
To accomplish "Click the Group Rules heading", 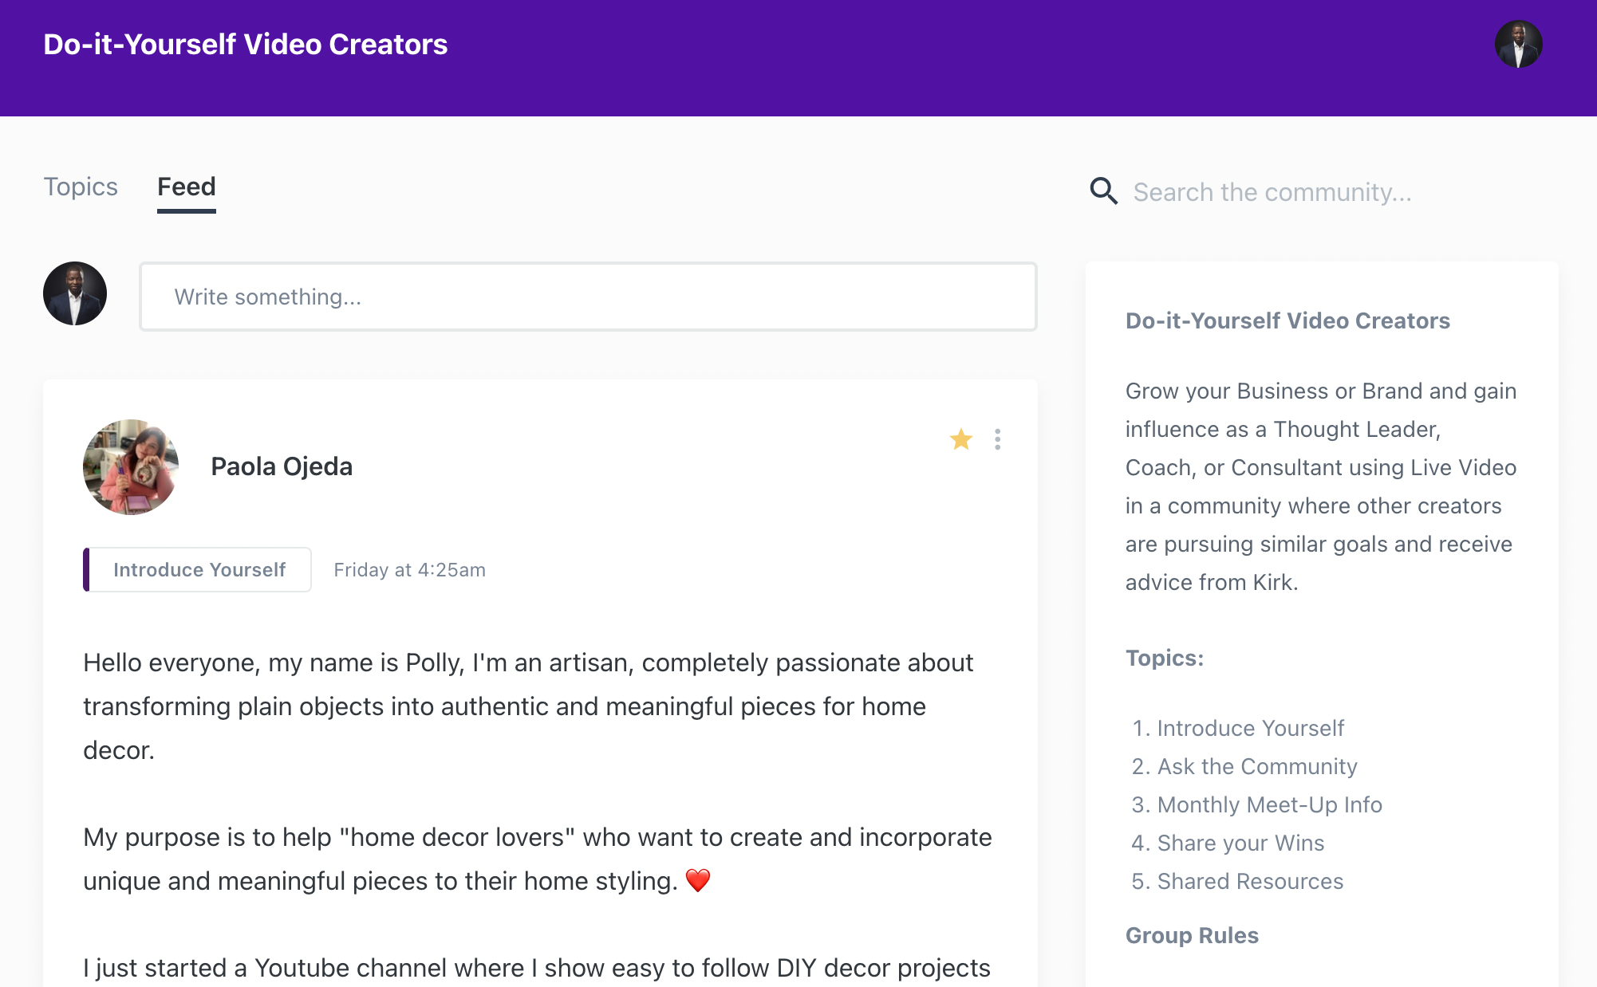I will pos(1192,935).
